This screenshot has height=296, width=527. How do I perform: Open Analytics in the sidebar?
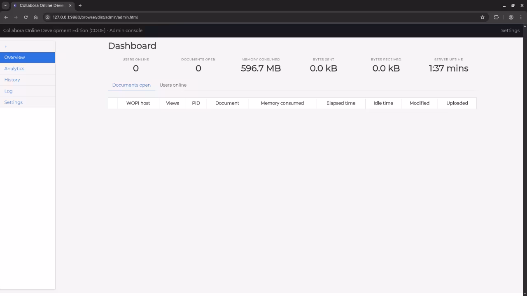tap(14, 69)
